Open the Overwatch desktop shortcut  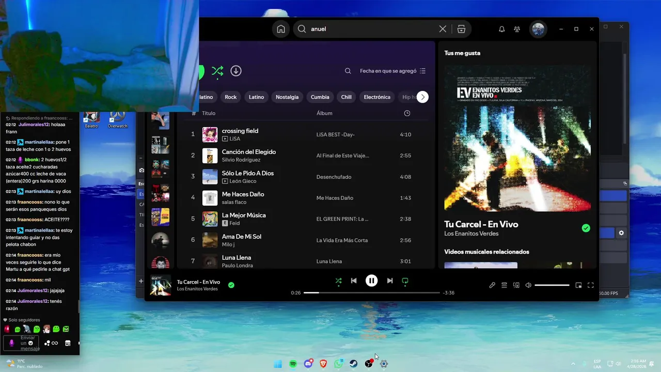pyautogui.click(x=117, y=119)
